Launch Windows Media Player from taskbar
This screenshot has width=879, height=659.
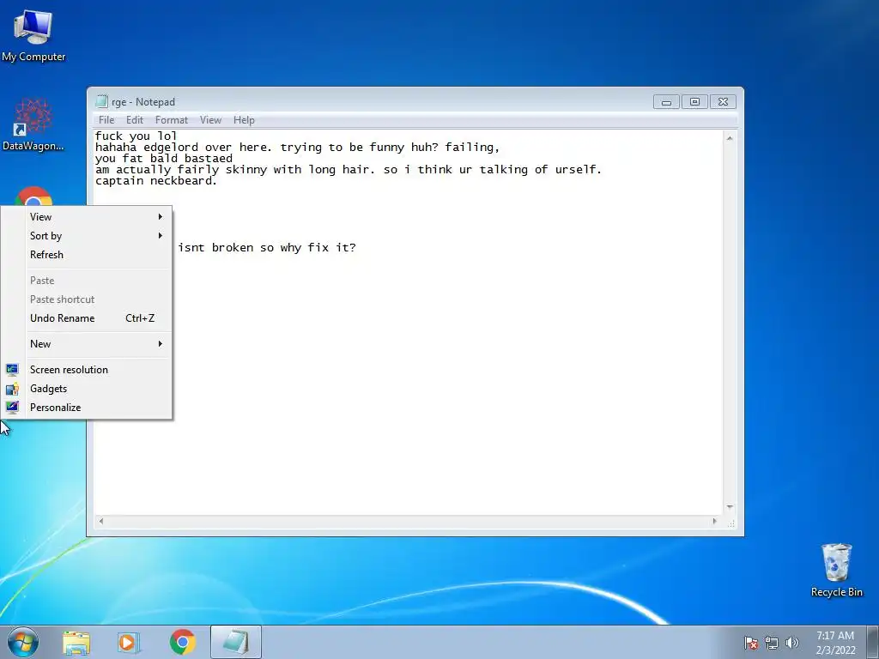129,642
